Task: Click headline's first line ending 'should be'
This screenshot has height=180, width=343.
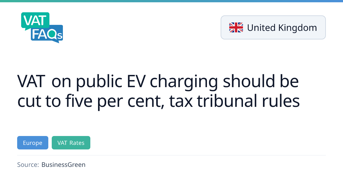Action: click(158, 81)
